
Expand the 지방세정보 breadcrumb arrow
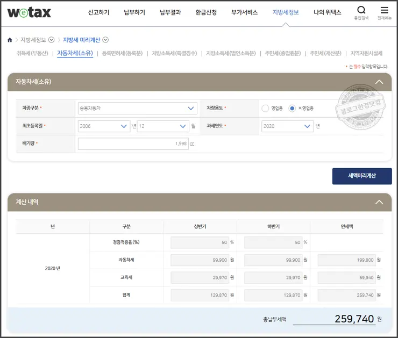(52, 40)
